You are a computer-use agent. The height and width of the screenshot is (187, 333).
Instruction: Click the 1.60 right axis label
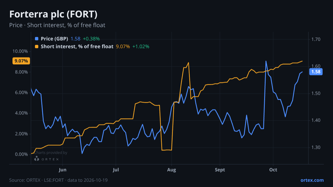(316, 66)
